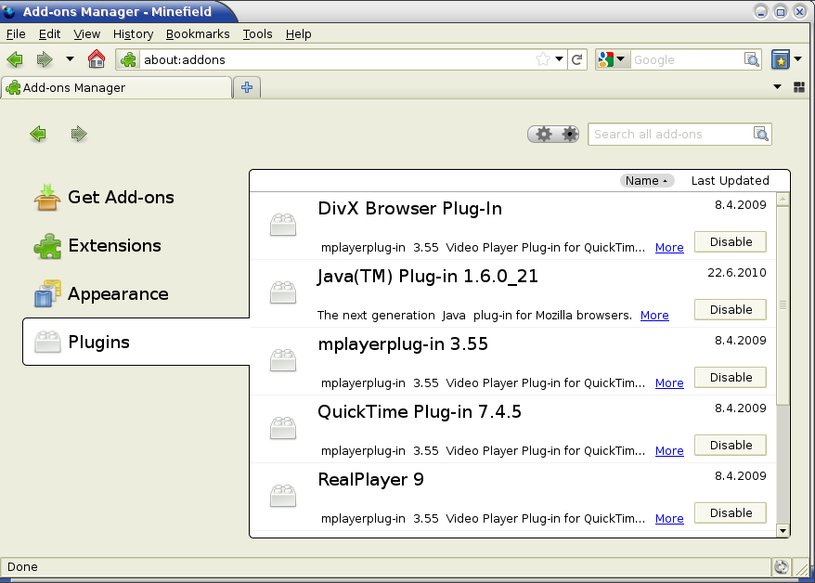Select the Plugins category
Viewport: 815px width, 583px height.
click(x=136, y=342)
